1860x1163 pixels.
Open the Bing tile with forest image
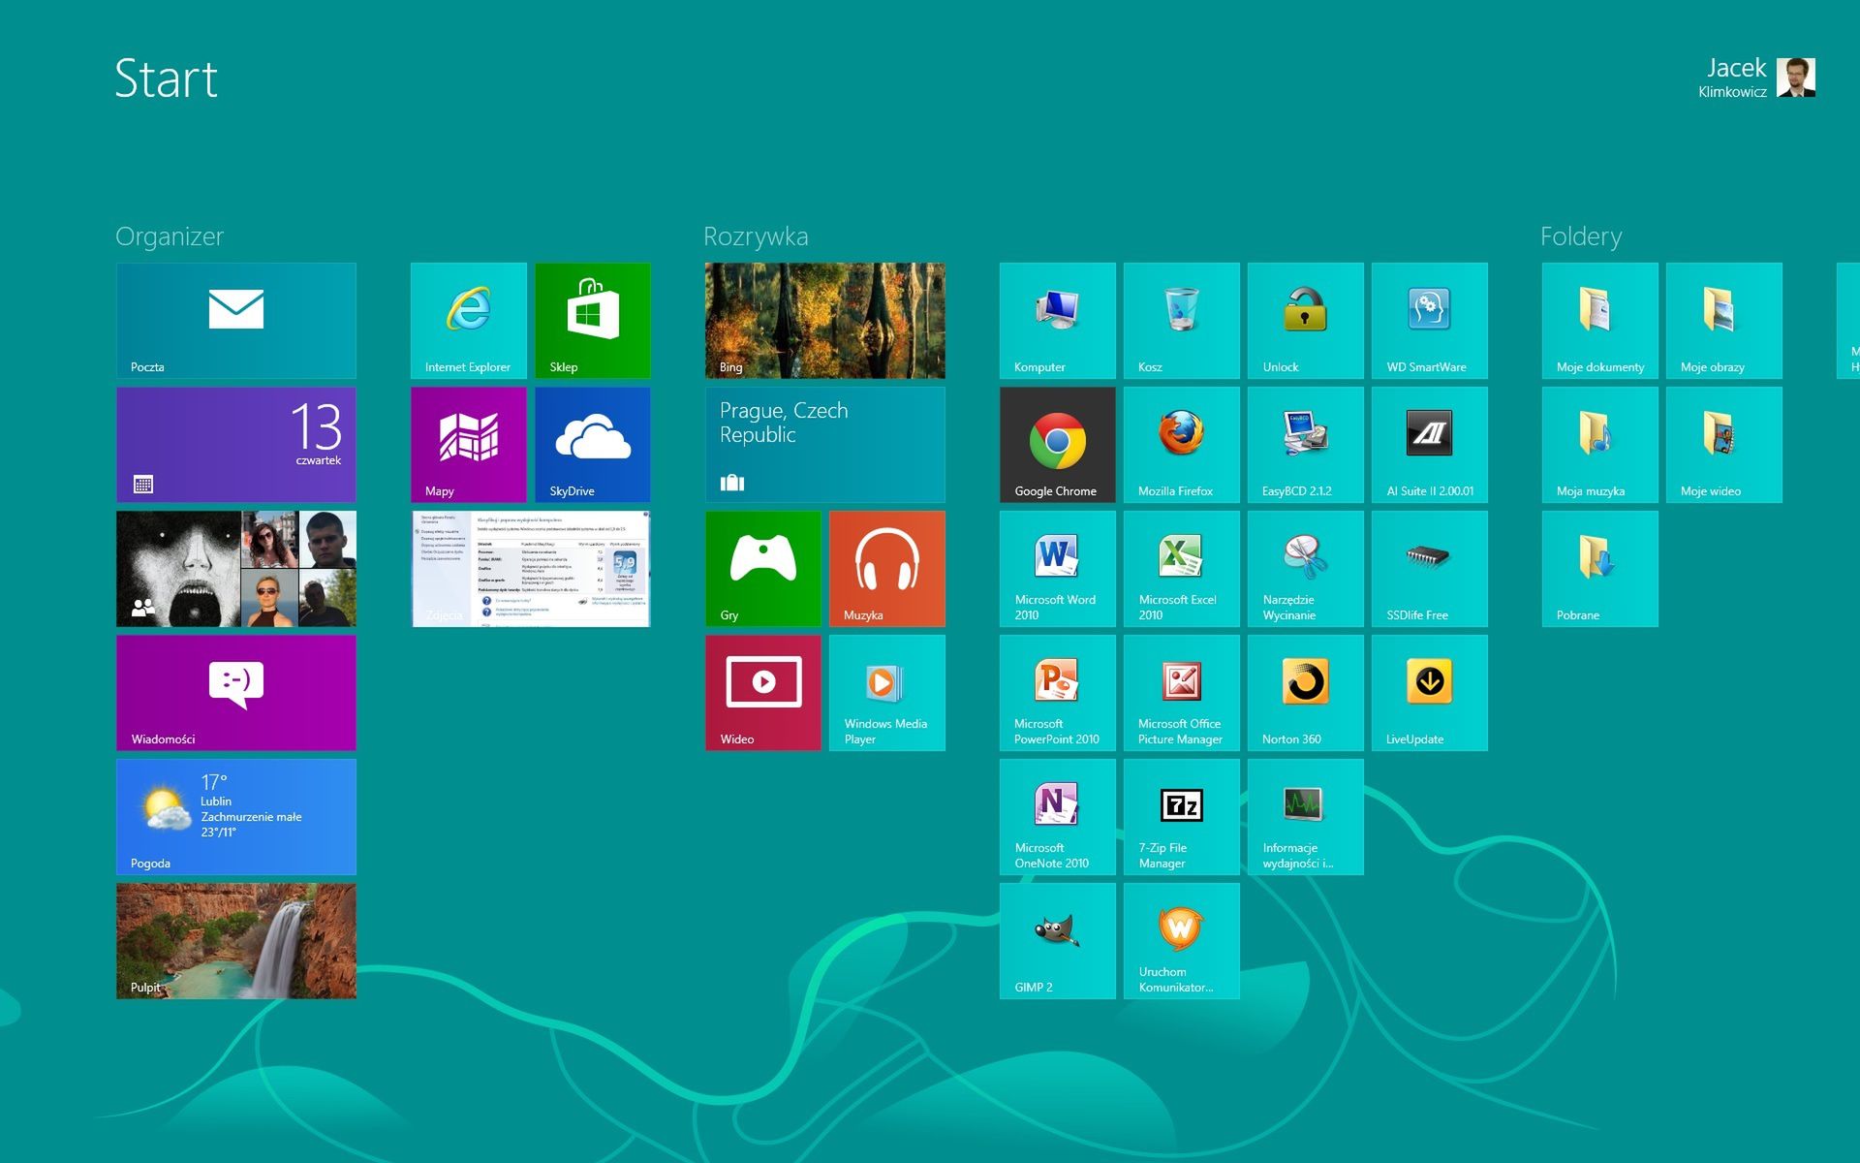coord(825,321)
